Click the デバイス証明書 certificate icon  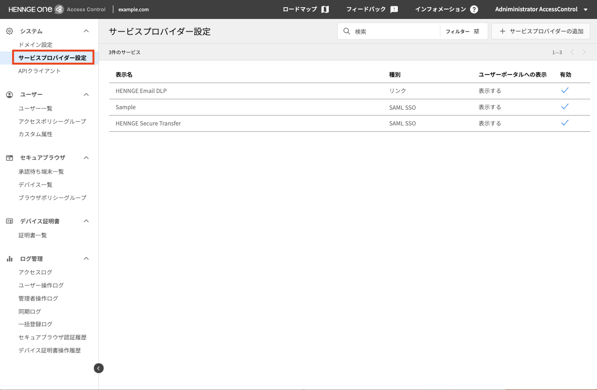pyautogui.click(x=9, y=221)
